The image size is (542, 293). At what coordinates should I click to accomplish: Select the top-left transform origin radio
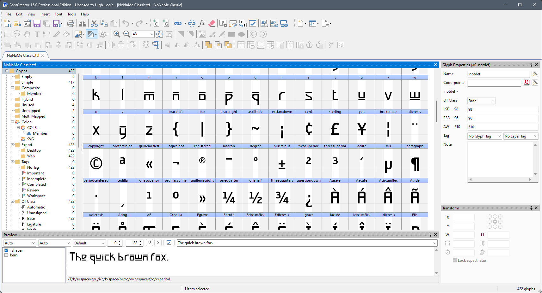490,217
